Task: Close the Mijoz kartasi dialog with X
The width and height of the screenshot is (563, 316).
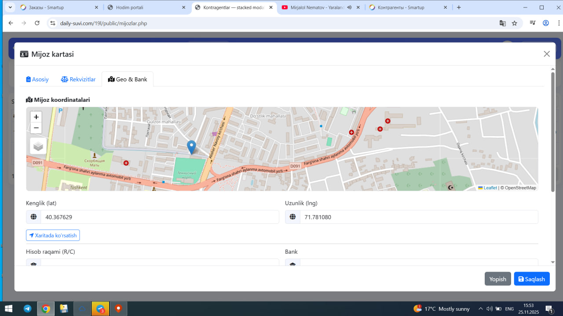Action: click(x=547, y=54)
